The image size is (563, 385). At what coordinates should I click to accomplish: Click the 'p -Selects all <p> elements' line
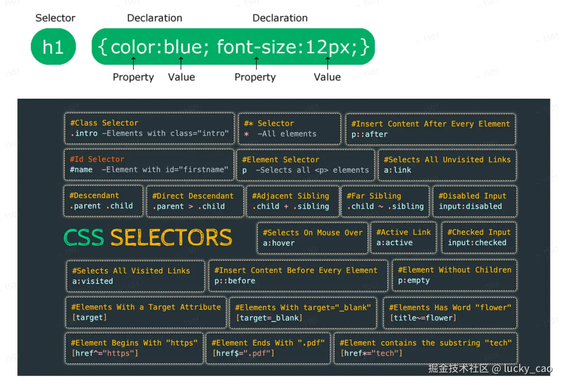305,170
